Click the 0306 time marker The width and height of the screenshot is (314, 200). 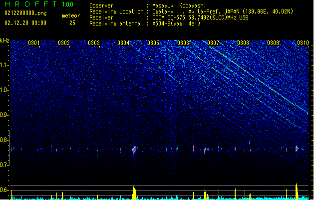point(183,43)
